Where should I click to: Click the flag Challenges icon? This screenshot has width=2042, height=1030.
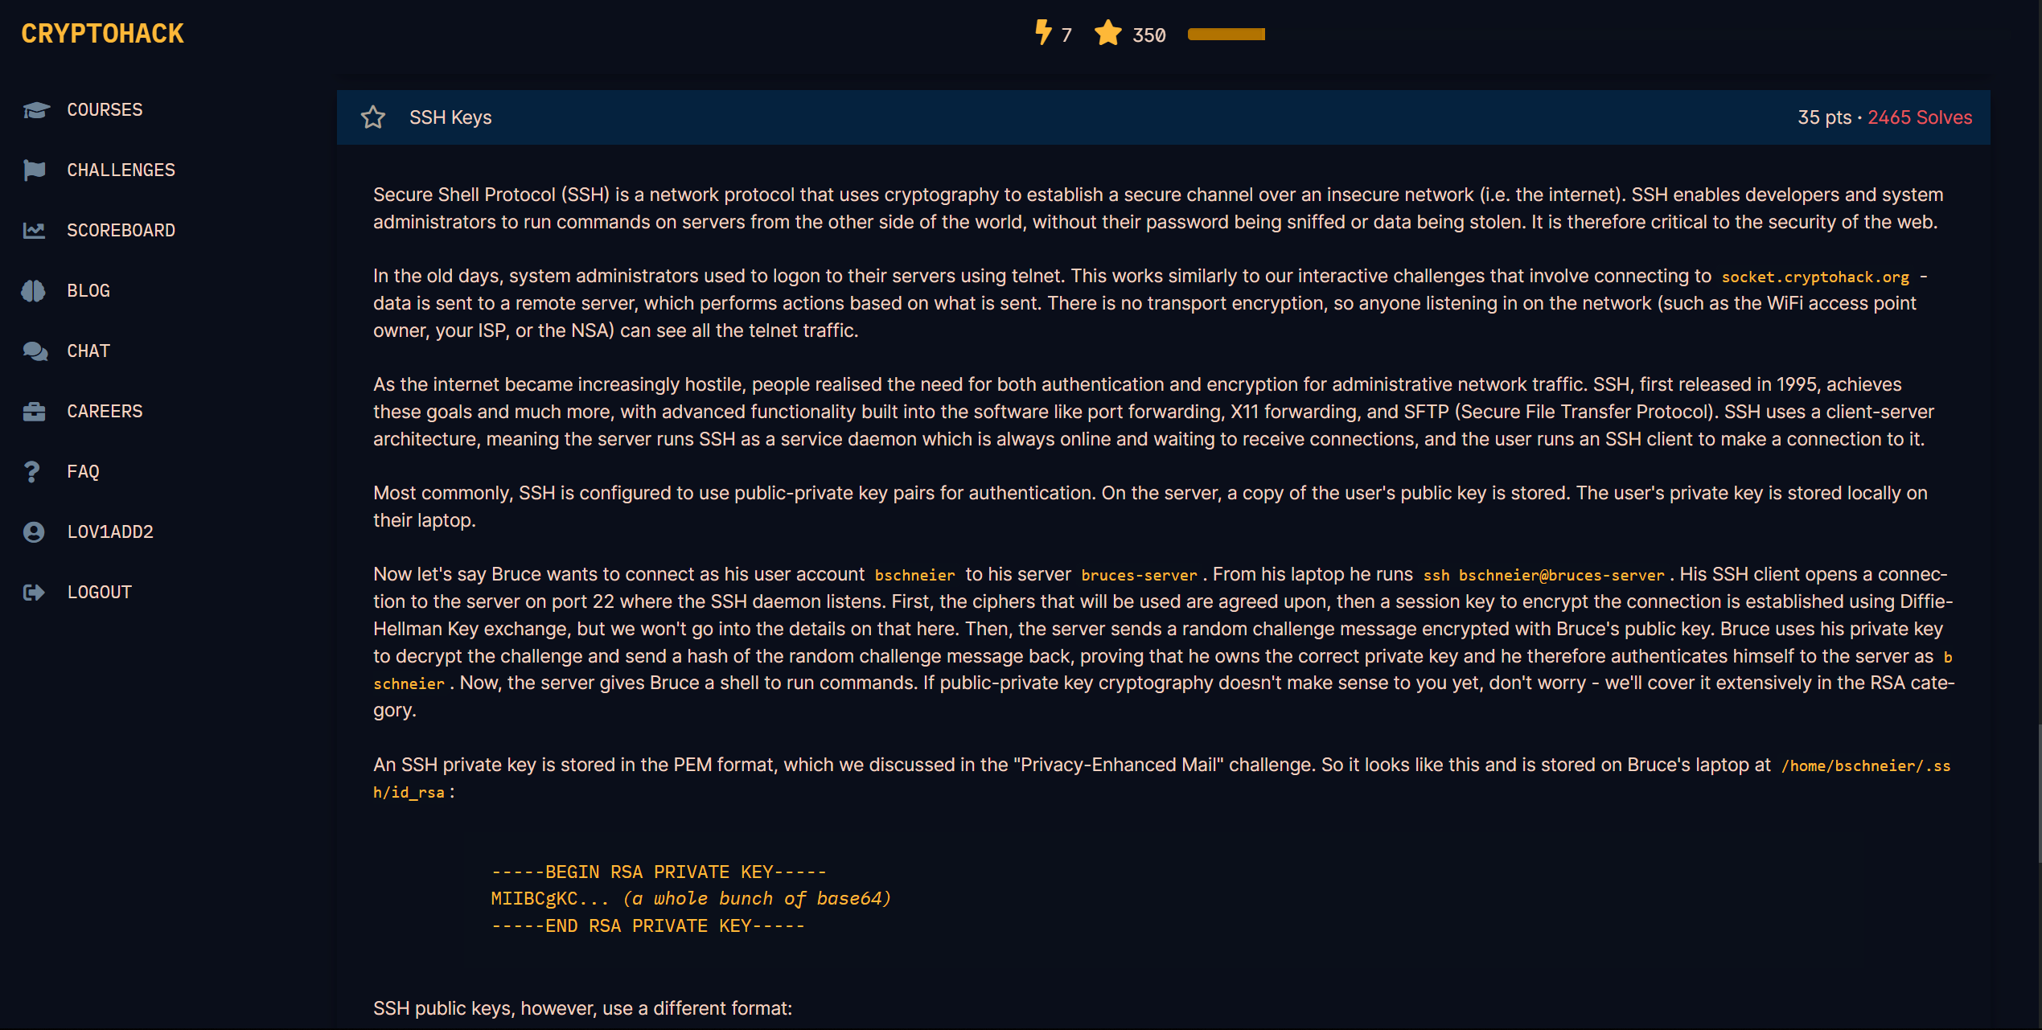pyautogui.click(x=35, y=170)
